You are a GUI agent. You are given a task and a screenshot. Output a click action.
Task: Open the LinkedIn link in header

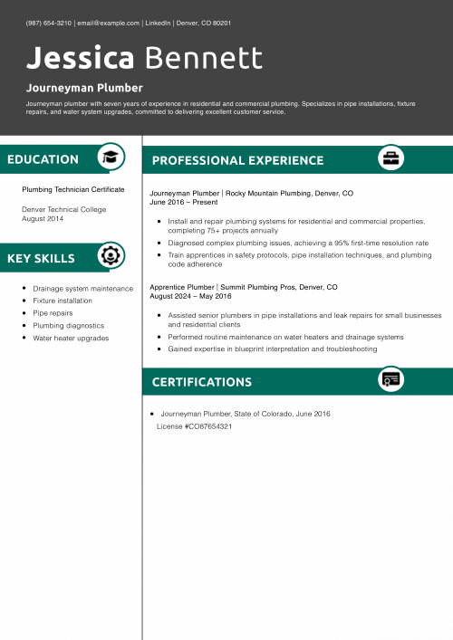point(158,23)
